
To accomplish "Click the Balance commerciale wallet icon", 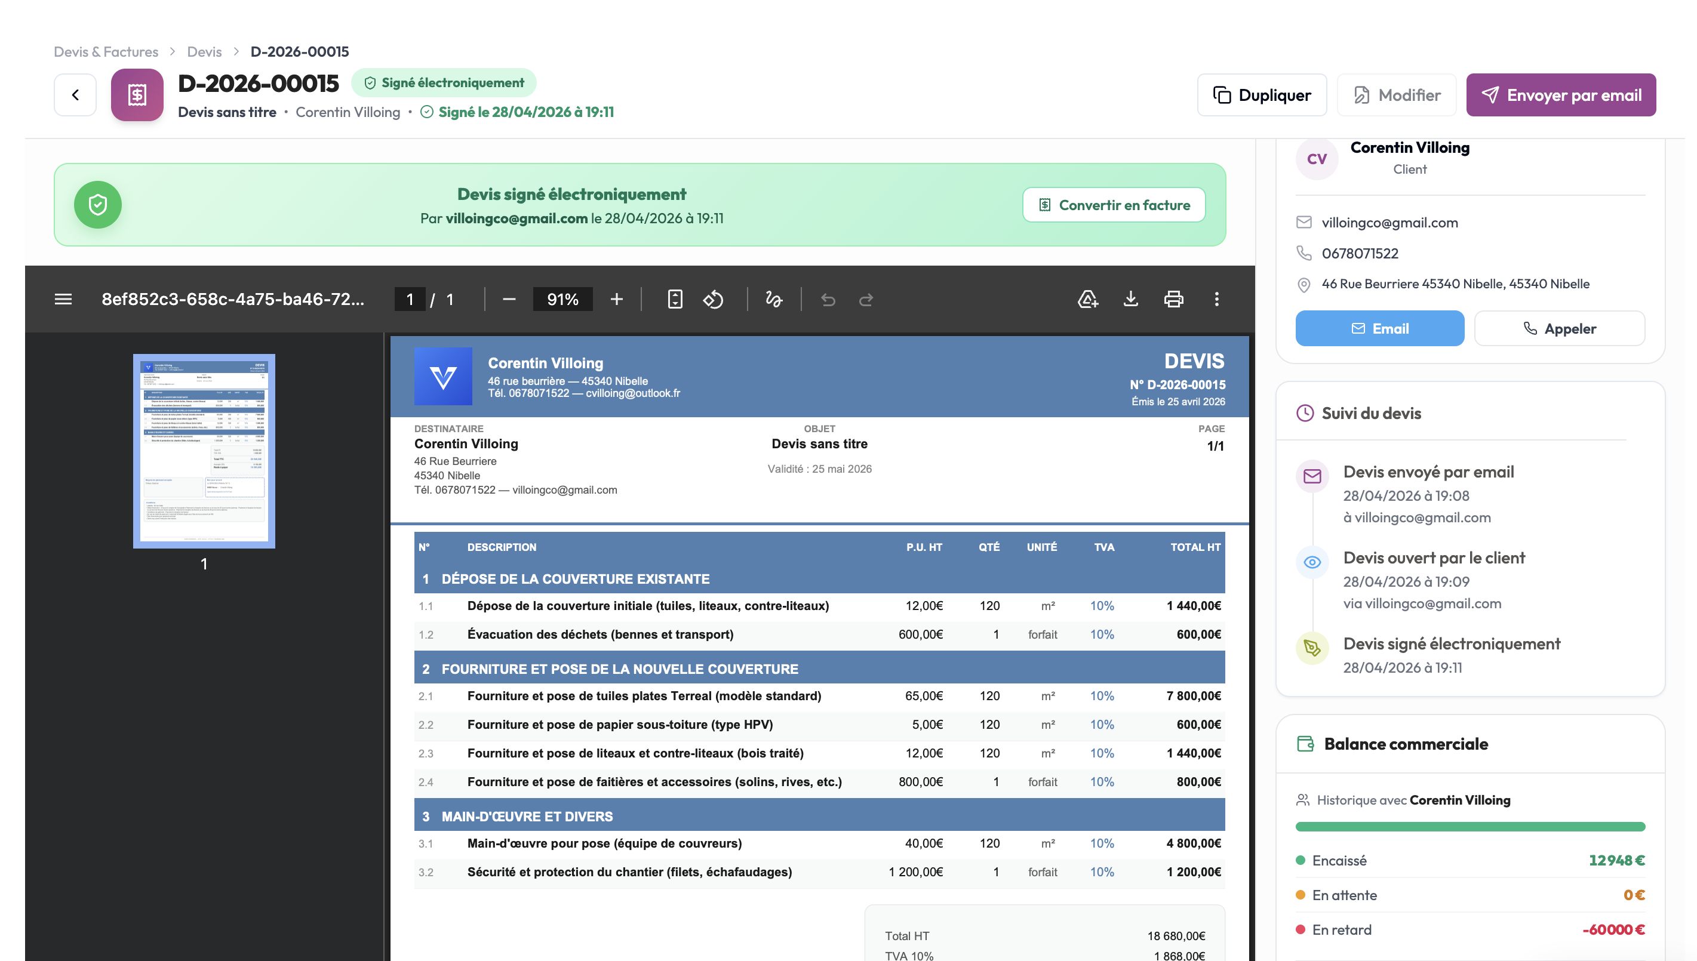I will [x=1305, y=744].
